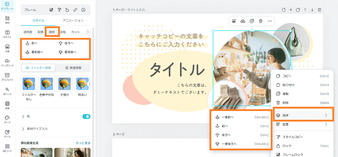338x157 pixels.
Task: Switch to the アニメーション tab
Action: pos(73,20)
